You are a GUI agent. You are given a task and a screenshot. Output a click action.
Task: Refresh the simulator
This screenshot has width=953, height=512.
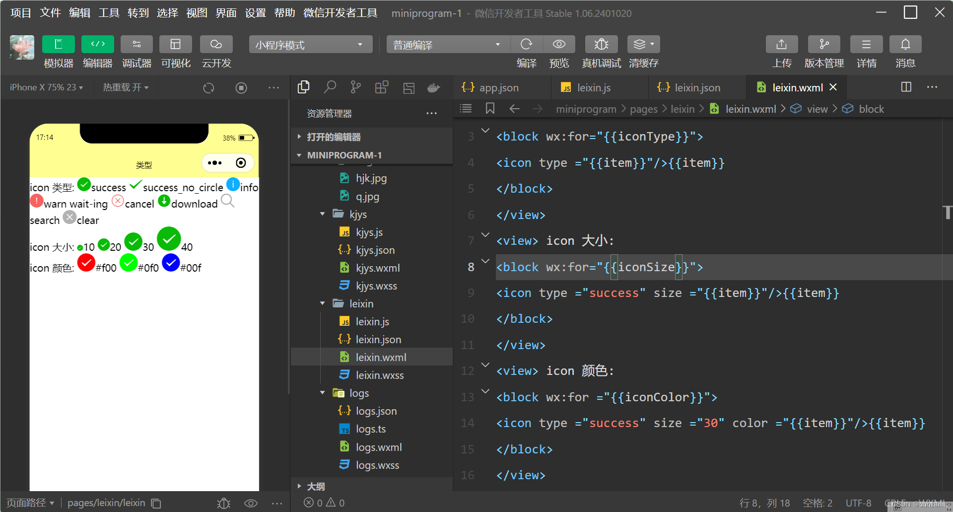[208, 88]
